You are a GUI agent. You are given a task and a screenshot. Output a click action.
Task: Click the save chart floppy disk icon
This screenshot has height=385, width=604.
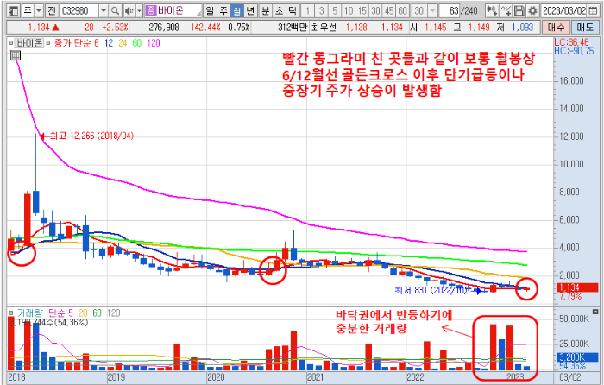click(519, 11)
